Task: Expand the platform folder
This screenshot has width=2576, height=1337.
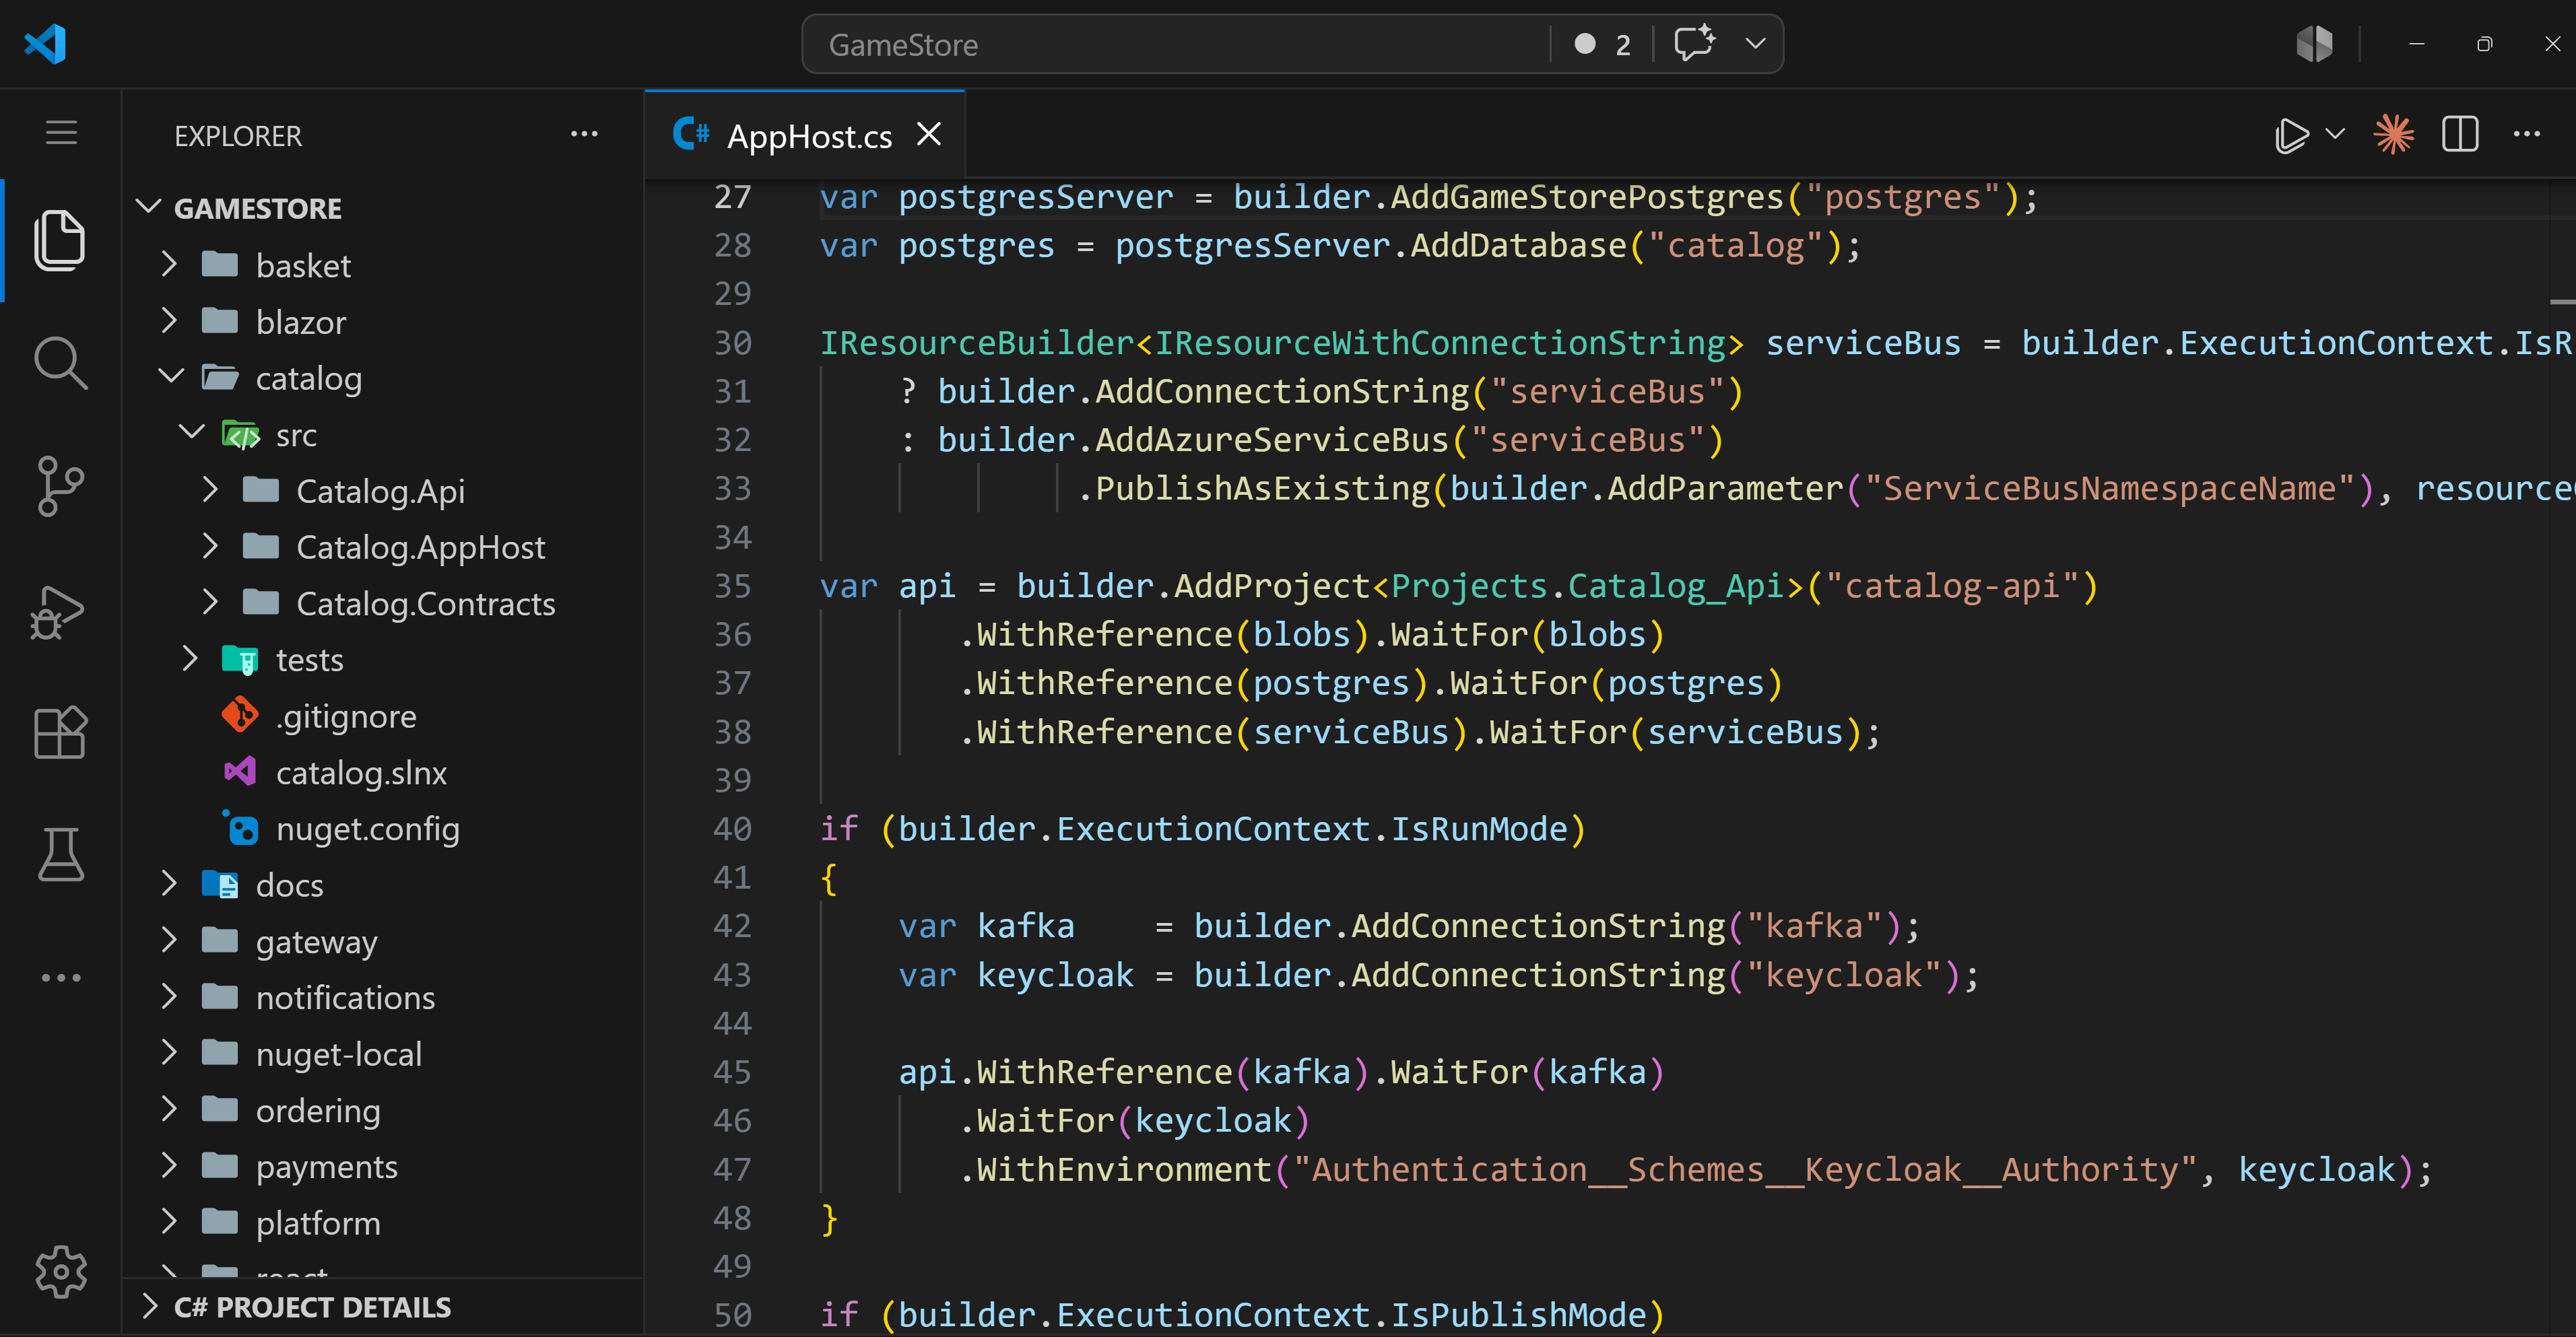Action: [x=382, y=1223]
